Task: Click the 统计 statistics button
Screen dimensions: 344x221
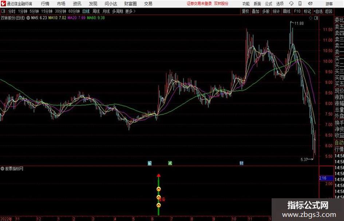Action: (276, 11)
